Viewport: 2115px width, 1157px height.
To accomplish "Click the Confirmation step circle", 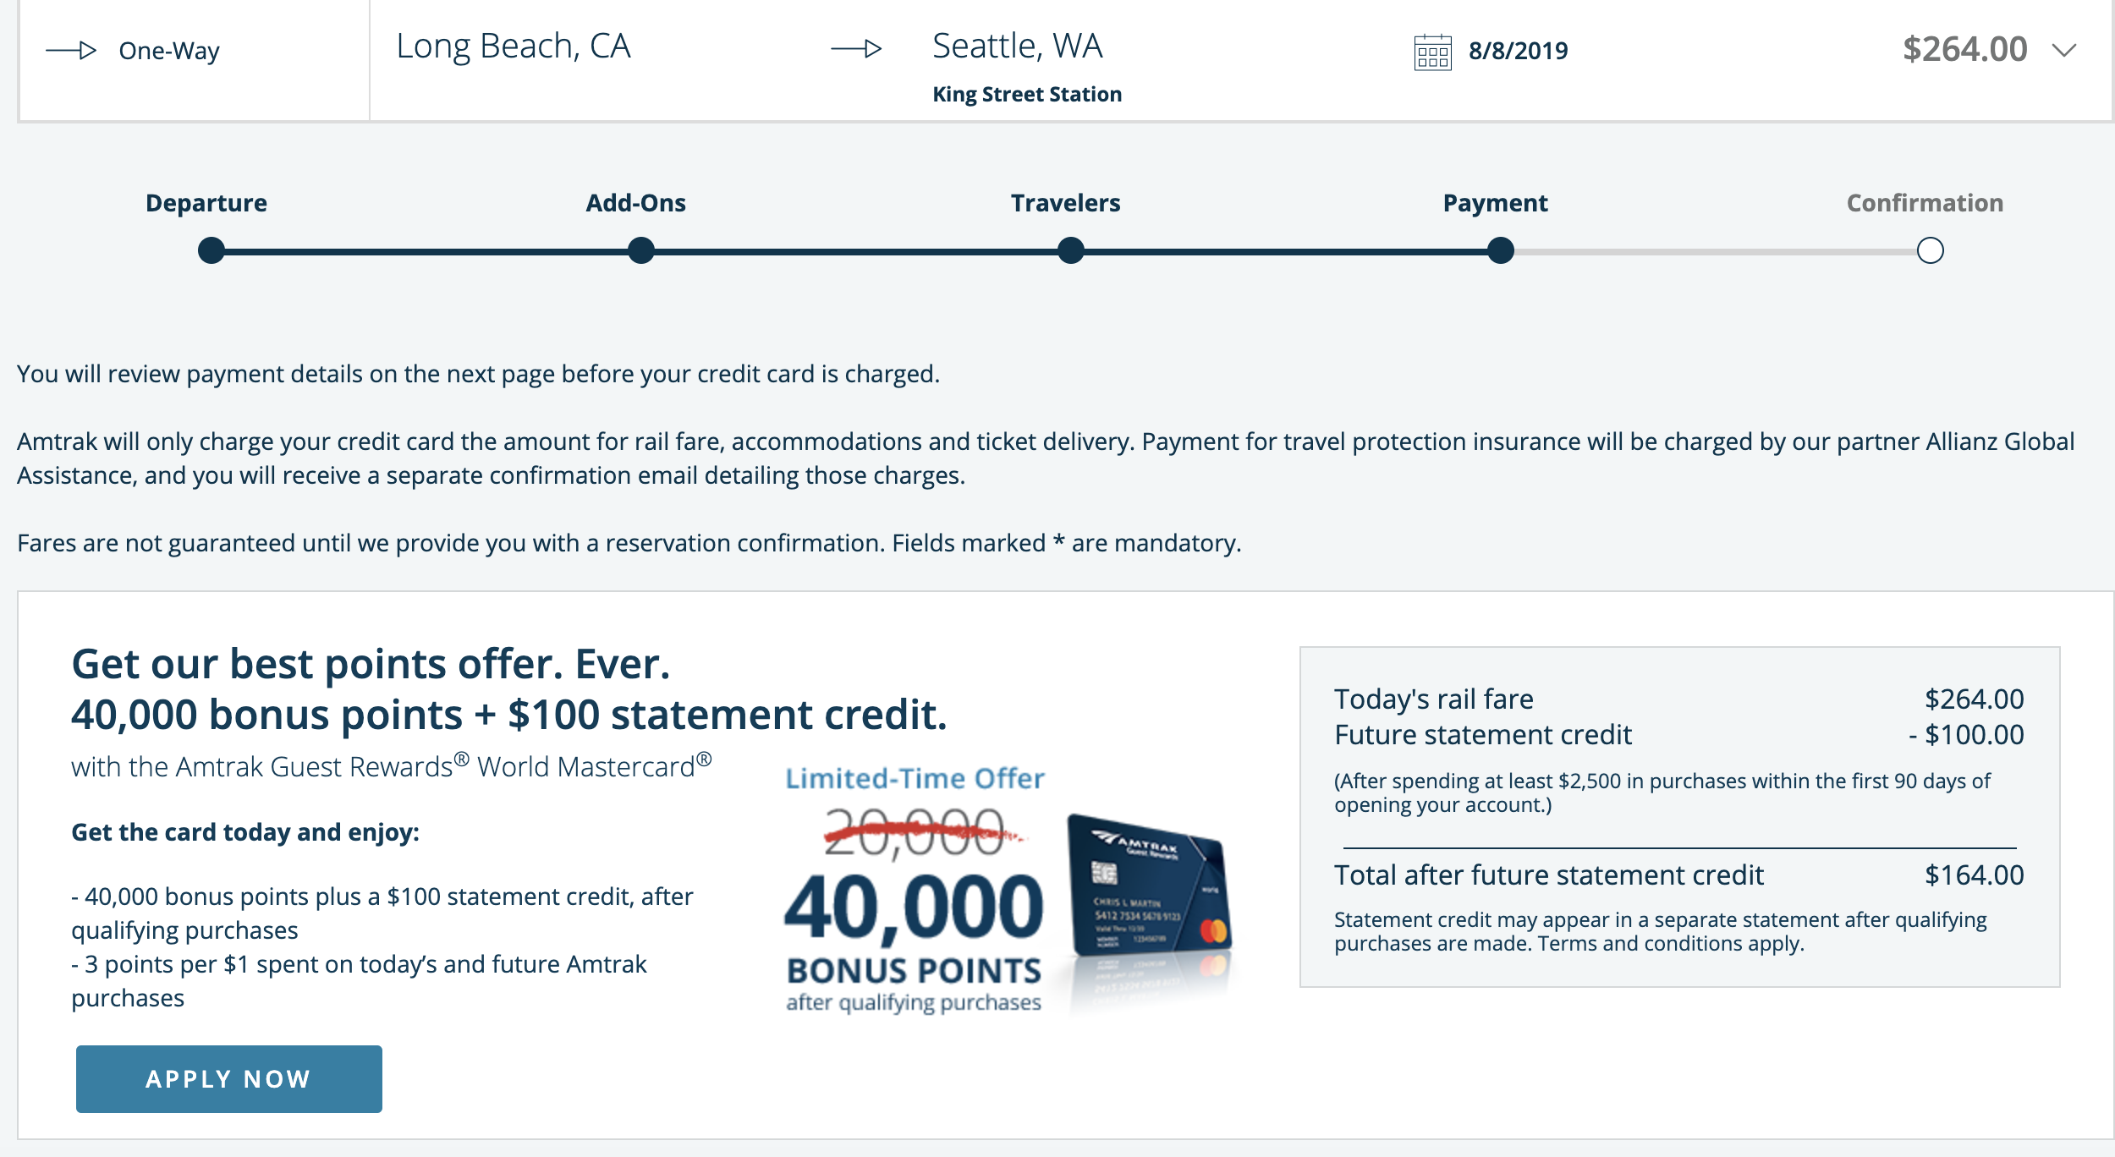I will point(1930,249).
